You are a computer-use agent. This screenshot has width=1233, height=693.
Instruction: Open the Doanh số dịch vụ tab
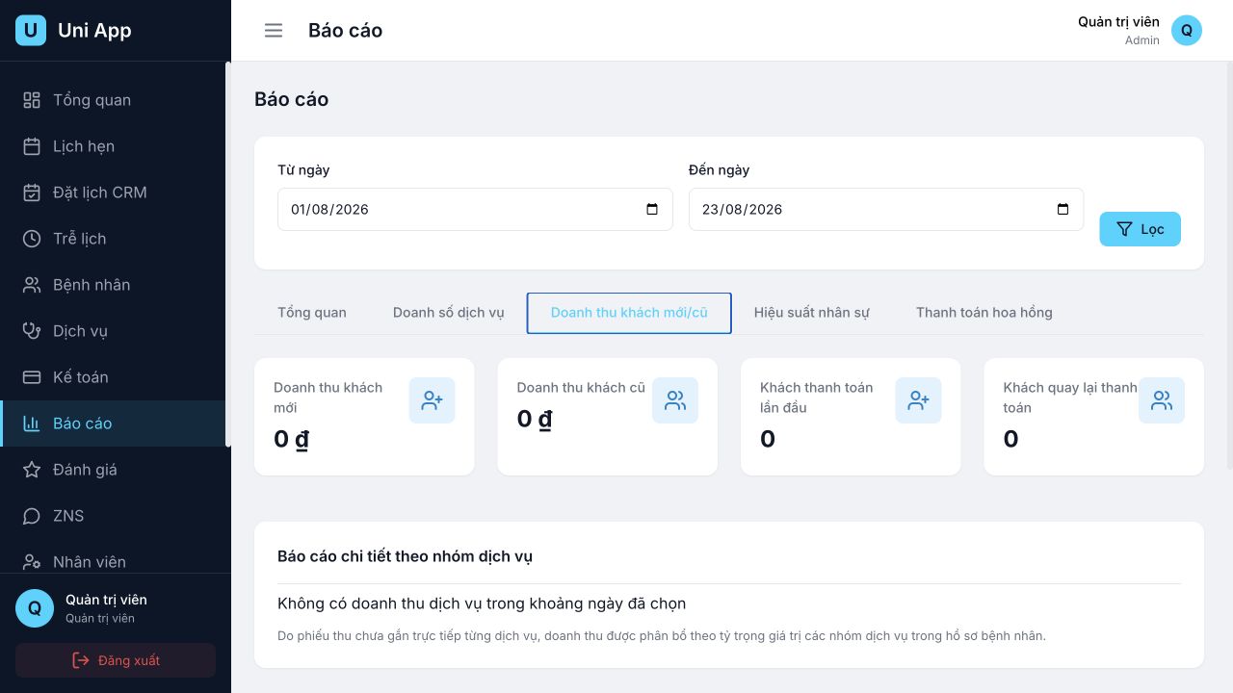449,313
